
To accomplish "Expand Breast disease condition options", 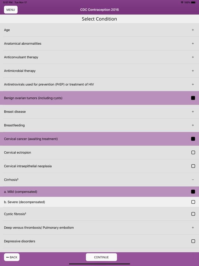I will click(x=192, y=112).
